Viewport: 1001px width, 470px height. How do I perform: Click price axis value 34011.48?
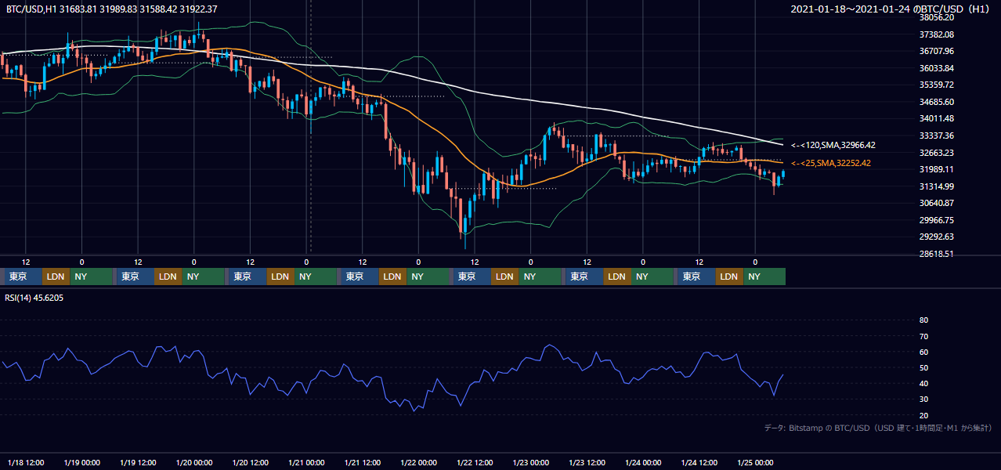[936, 118]
